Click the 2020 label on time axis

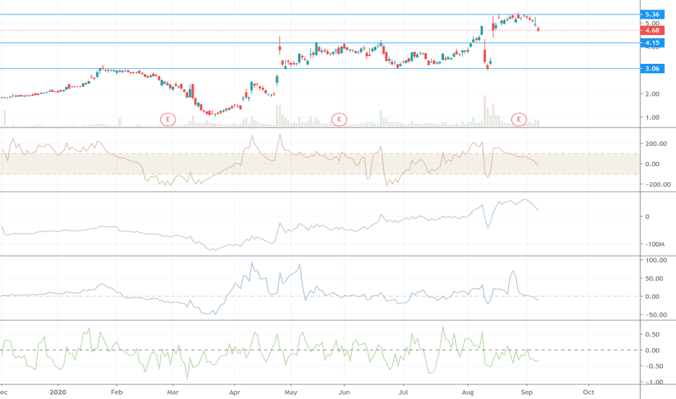click(x=58, y=392)
